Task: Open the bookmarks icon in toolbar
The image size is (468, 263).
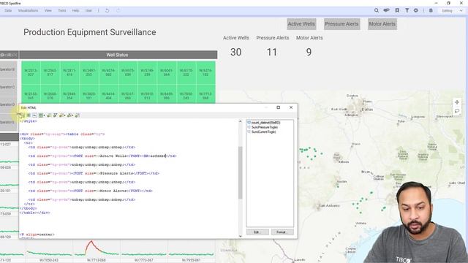Action: click(x=397, y=10)
